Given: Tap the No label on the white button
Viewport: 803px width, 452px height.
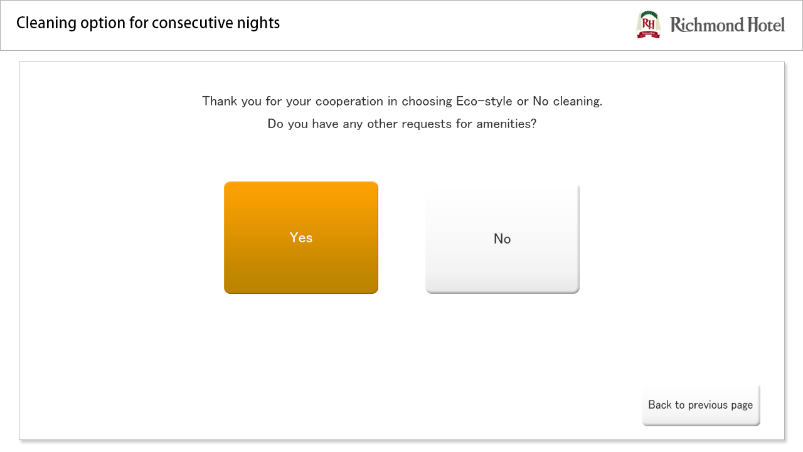Looking at the screenshot, I should click(502, 239).
